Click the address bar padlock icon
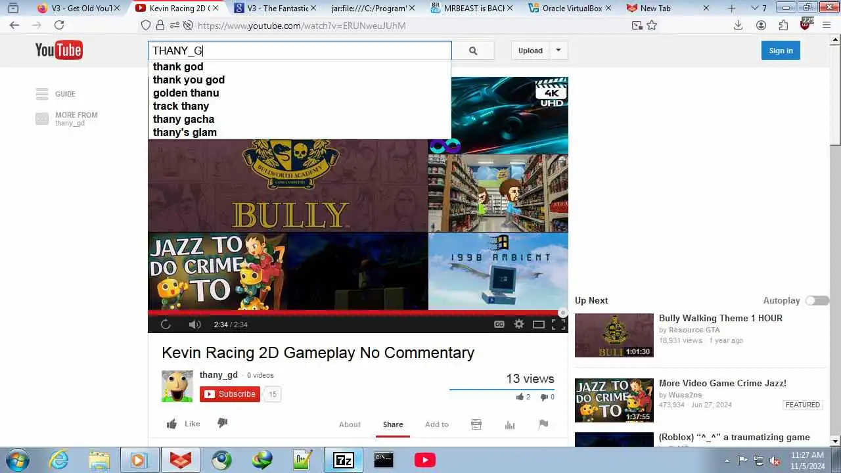 tap(160, 25)
